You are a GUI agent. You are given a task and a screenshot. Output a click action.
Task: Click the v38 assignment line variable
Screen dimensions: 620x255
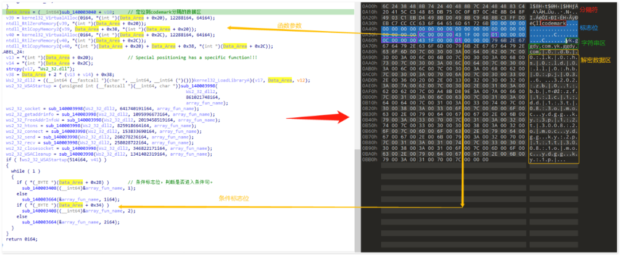[x=10, y=74]
